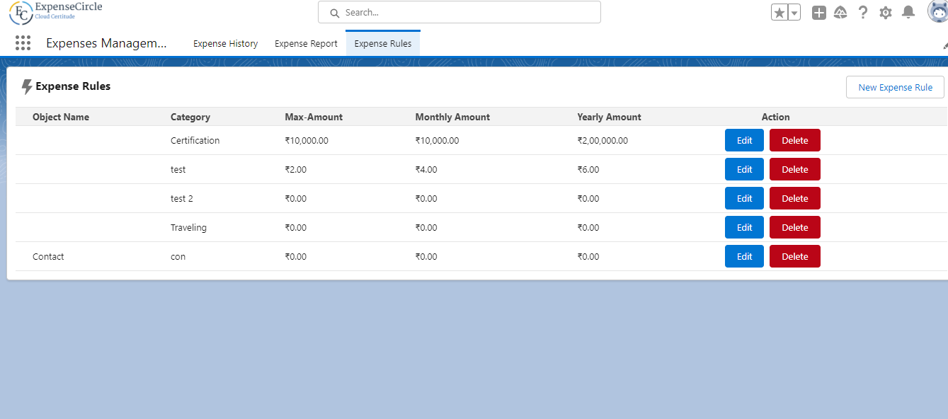Open the Help question mark icon
This screenshot has height=419, width=948.
[x=863, y=13]
